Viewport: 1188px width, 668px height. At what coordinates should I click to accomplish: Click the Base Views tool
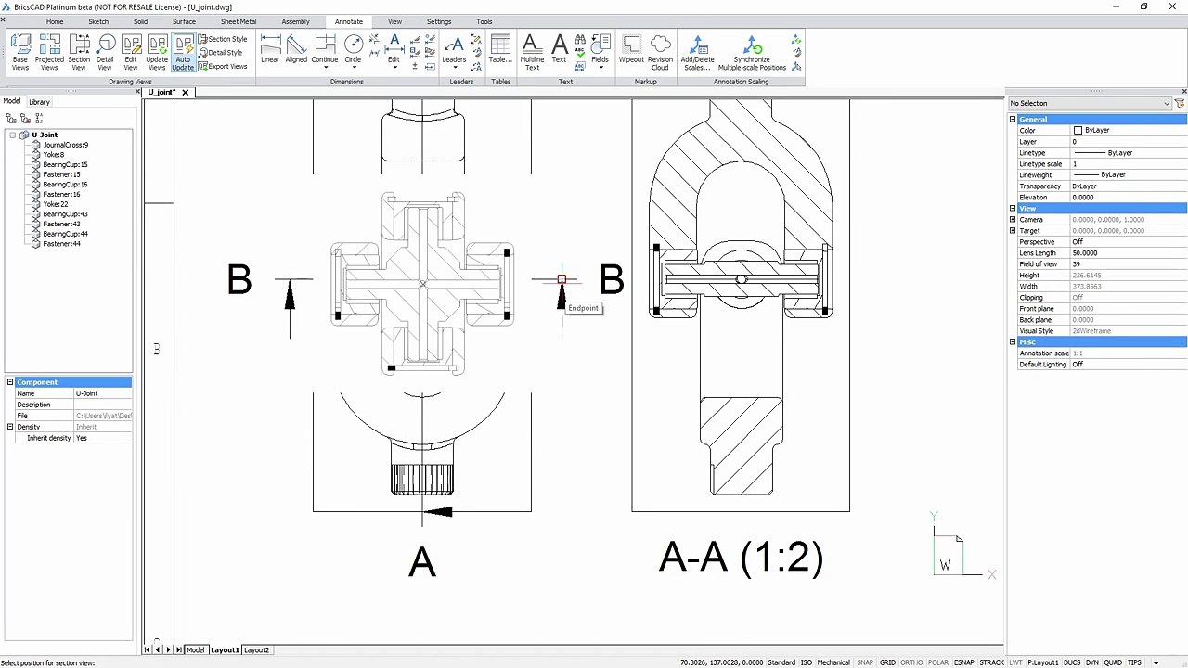(x=20, y=53)
